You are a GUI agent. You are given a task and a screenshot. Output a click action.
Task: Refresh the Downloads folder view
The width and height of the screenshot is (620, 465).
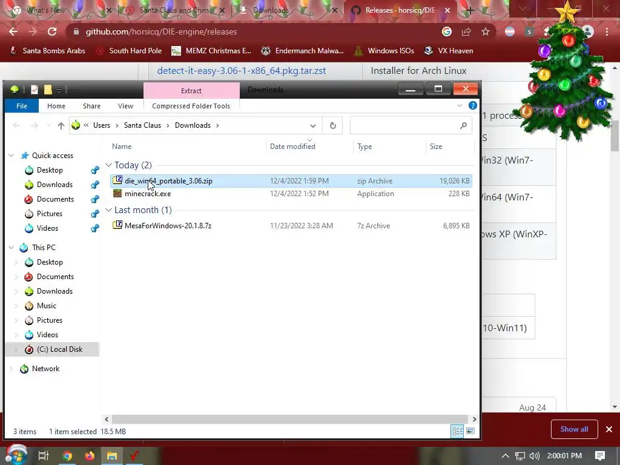click(332, 125)
